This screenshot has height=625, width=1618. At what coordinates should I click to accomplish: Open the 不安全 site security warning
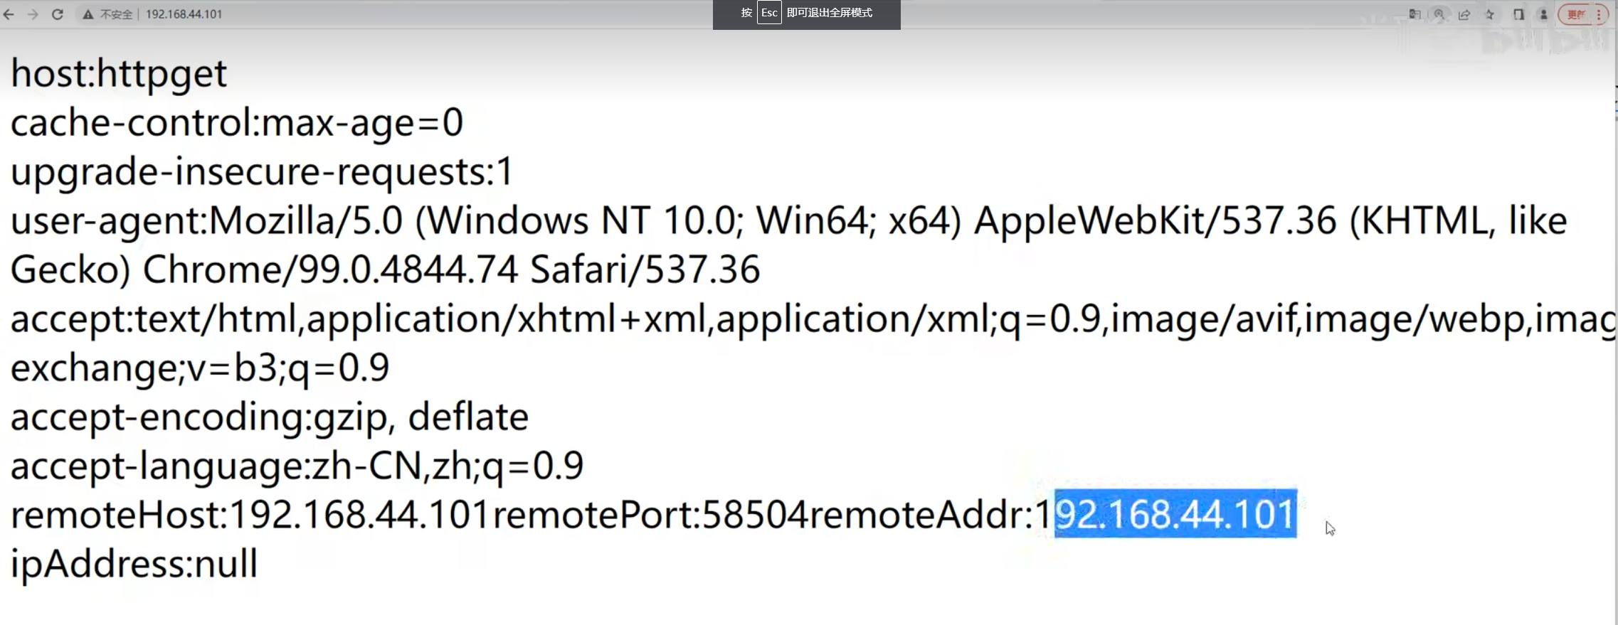coord(108,14)
